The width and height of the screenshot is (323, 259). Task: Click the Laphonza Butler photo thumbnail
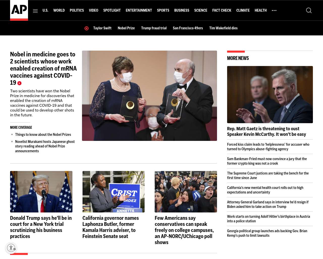click(x=114, y=192)
